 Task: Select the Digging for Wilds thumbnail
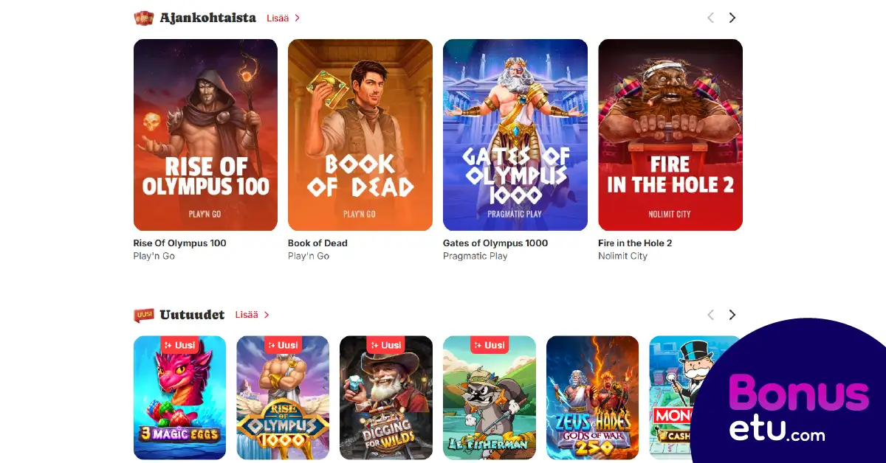386,397
